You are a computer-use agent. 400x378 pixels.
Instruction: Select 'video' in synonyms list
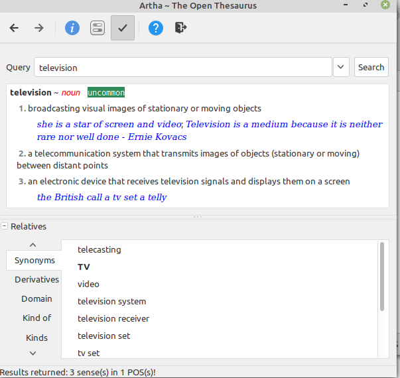(x=88, y=284)
